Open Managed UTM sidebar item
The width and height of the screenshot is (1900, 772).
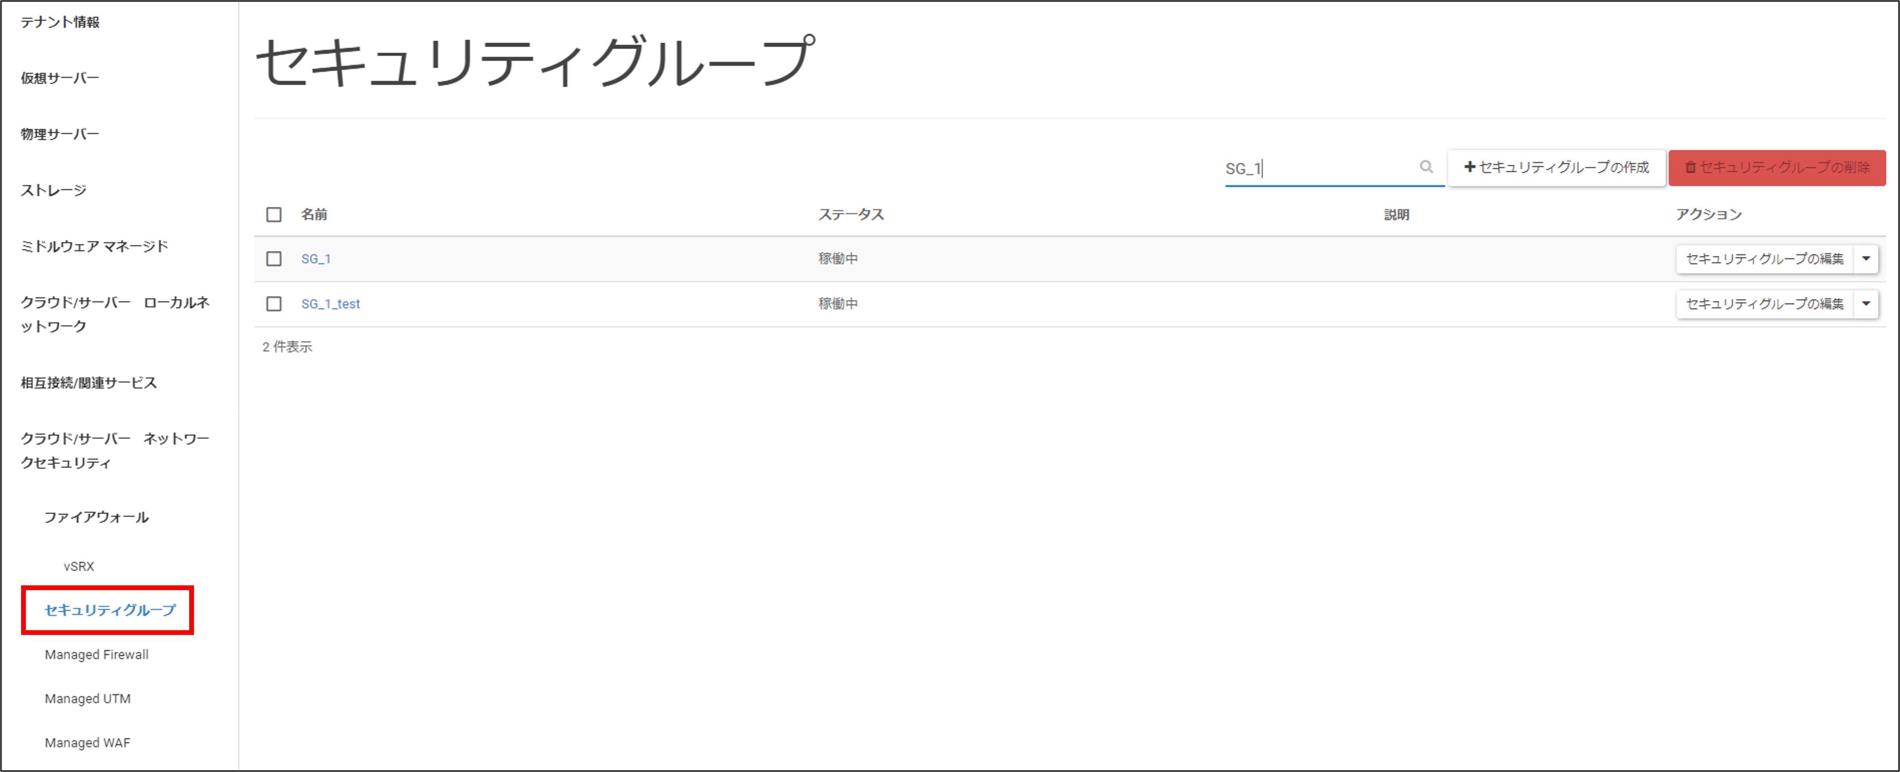[88, 699]
